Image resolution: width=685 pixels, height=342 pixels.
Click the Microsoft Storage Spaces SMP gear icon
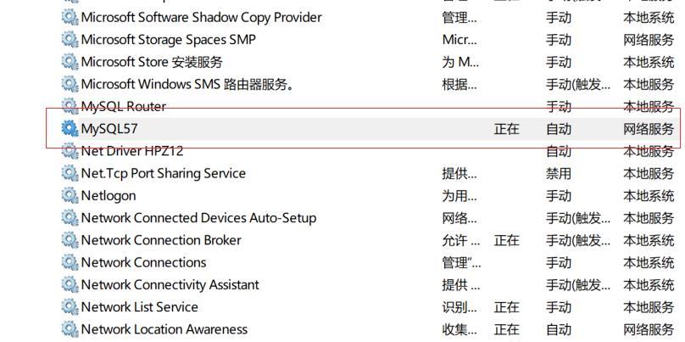click(x=70, y=39)
